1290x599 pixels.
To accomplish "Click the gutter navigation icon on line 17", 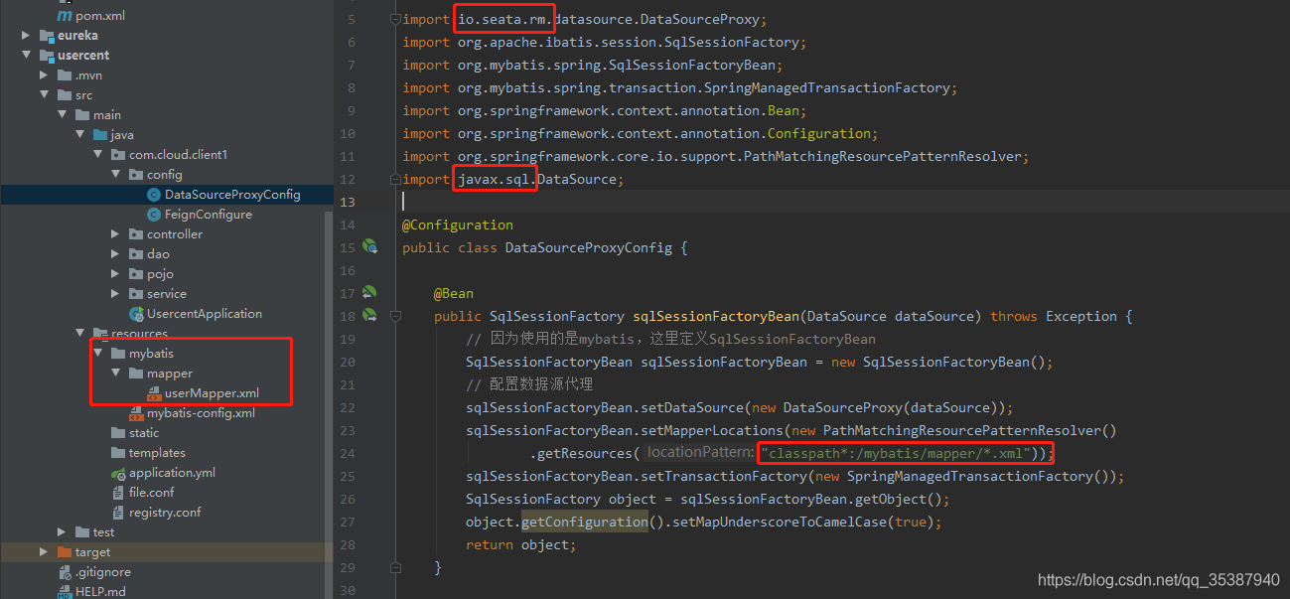I will click(369, 293).
